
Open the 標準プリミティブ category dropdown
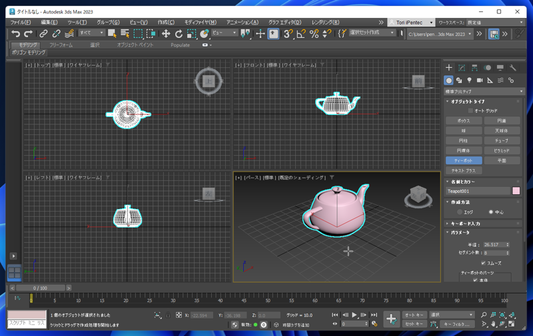tap(484, 91)
